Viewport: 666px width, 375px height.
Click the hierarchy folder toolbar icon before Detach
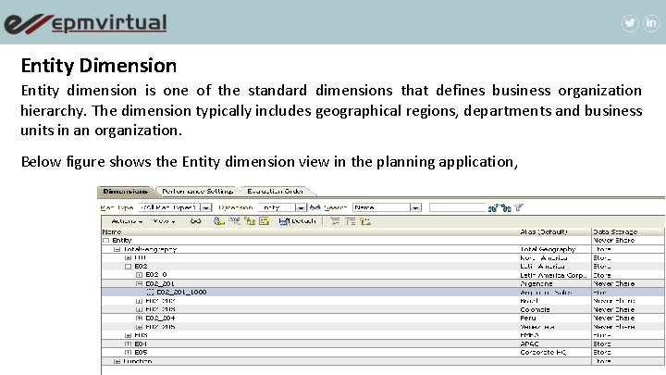250,221
